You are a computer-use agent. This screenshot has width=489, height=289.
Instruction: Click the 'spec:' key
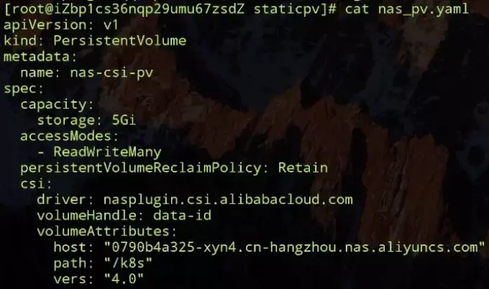pos(24,89)
